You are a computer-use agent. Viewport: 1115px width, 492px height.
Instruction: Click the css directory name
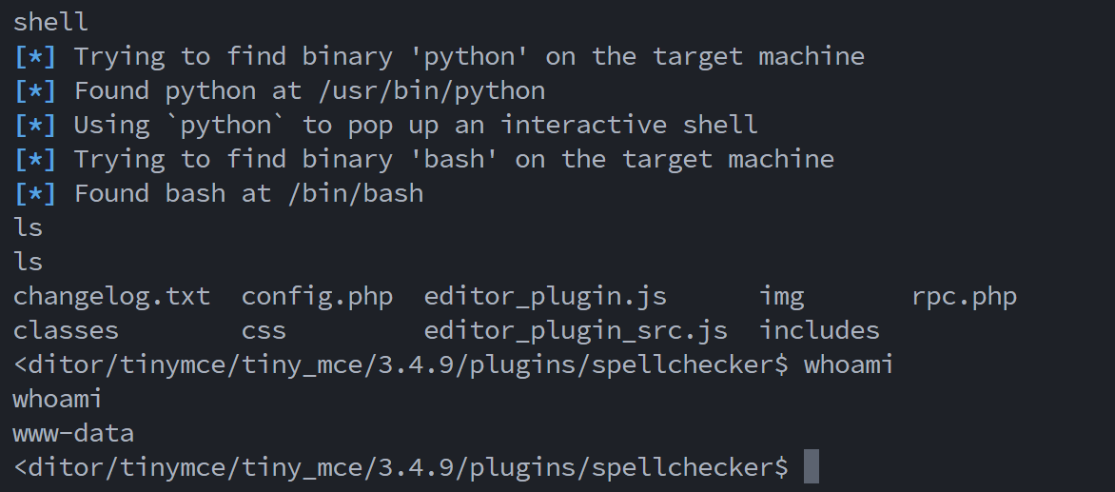[x=264, y=330]
